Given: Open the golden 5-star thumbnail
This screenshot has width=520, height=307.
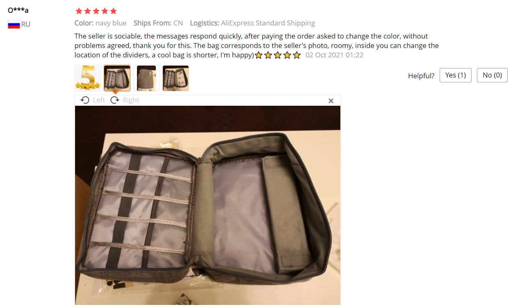Looking at the screenshot, I should point(88,78).
